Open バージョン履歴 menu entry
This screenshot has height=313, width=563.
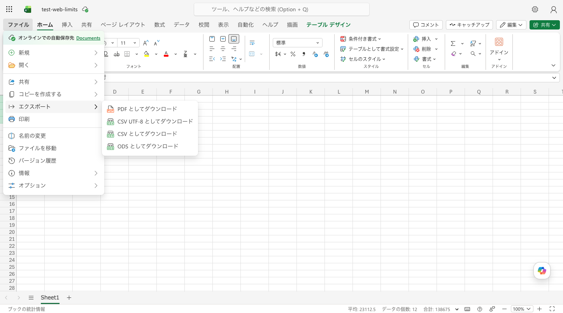tap(54, 160)
